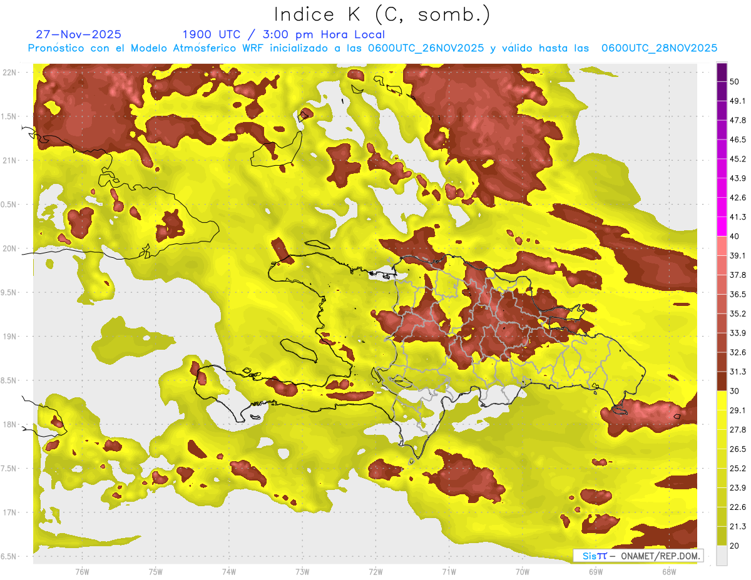Click the latitude axis label '19N'
The width and height of the screenshot is (751, 580).
(x=9, y=337)
